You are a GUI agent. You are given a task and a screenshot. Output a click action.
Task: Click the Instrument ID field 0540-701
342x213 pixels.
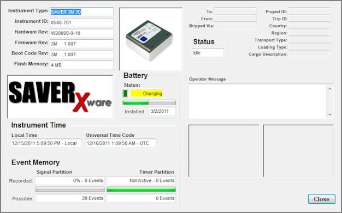point(81,22)
